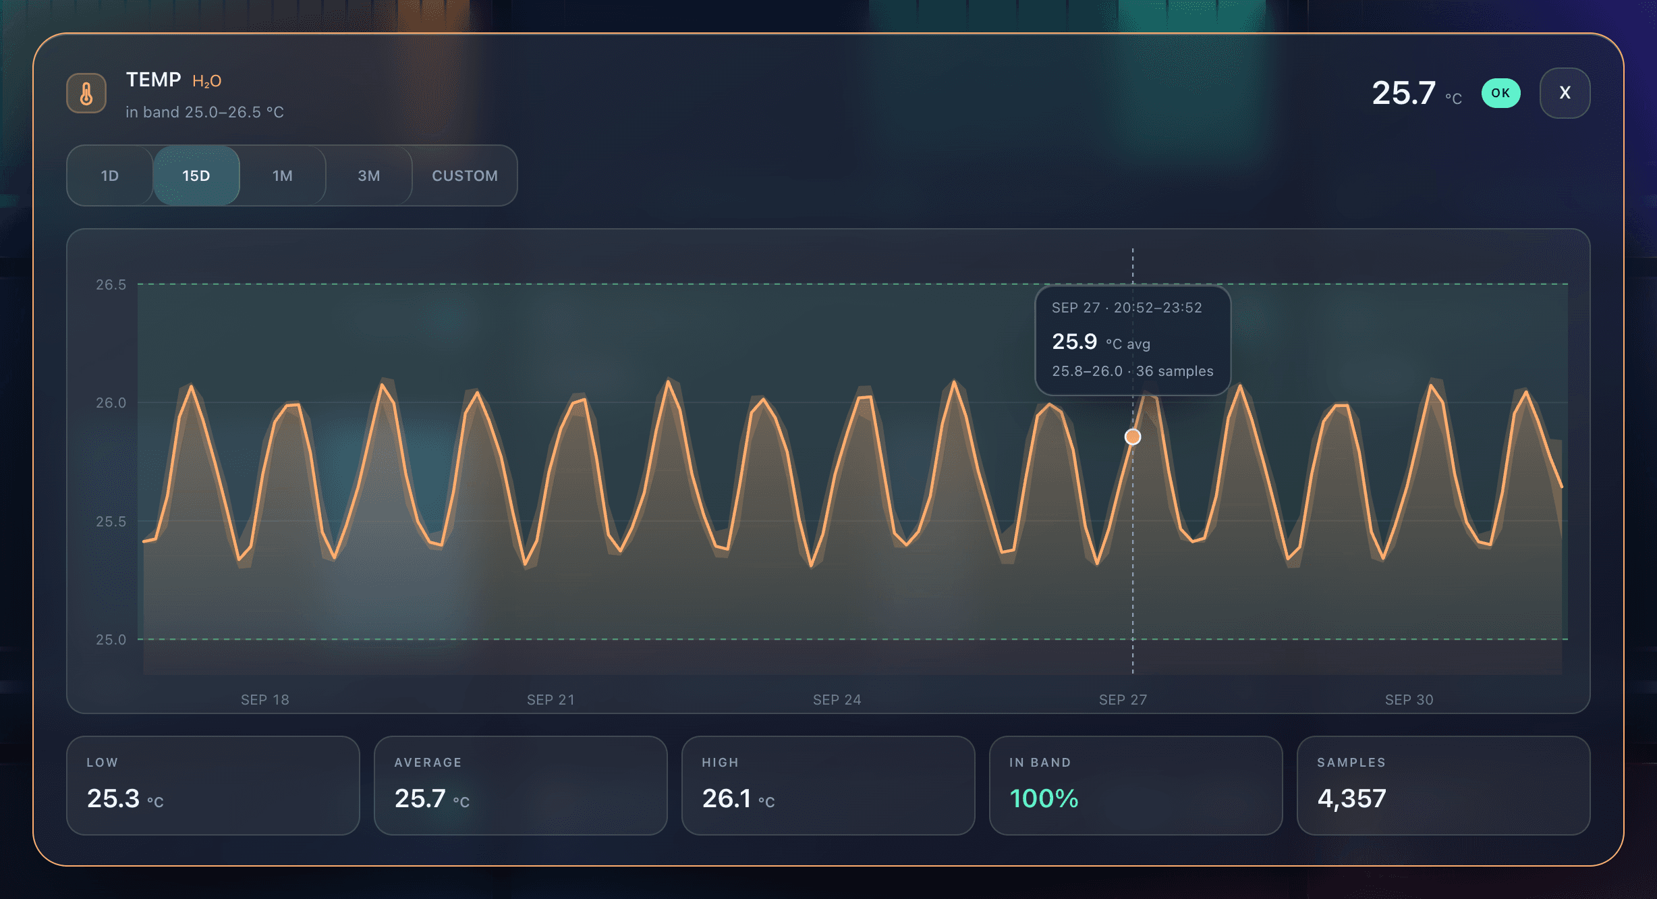Select the 1D time range tab

[110, 175]
